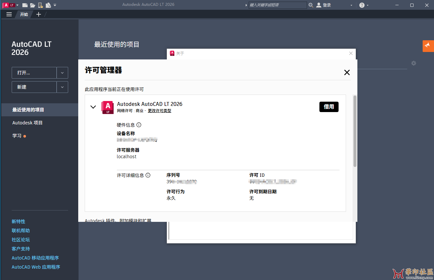Click the AutoCAD LT application badge icon
Viewport: 434px width, 280px height.
[x=6, y=5]
